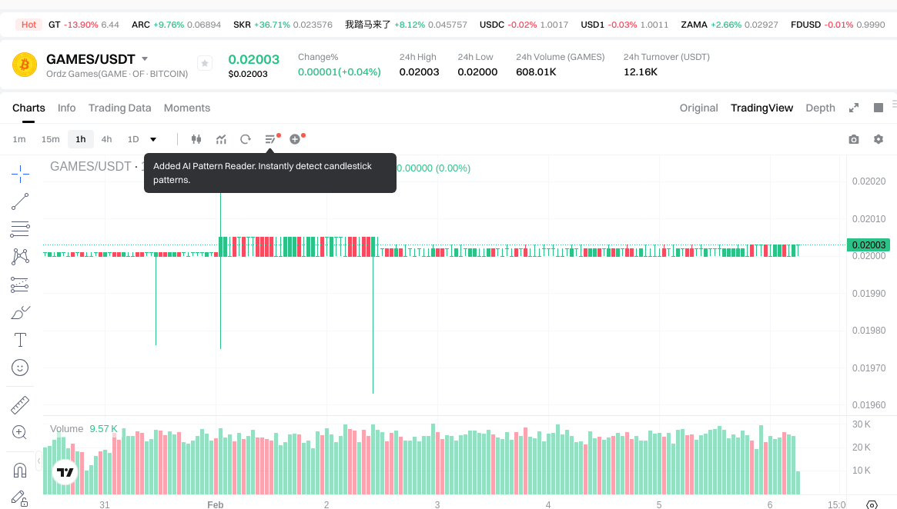Toggle GAMES/USDT favorite star
The image size is (897, 509).
pyautogui.click(x=204, y=63)
